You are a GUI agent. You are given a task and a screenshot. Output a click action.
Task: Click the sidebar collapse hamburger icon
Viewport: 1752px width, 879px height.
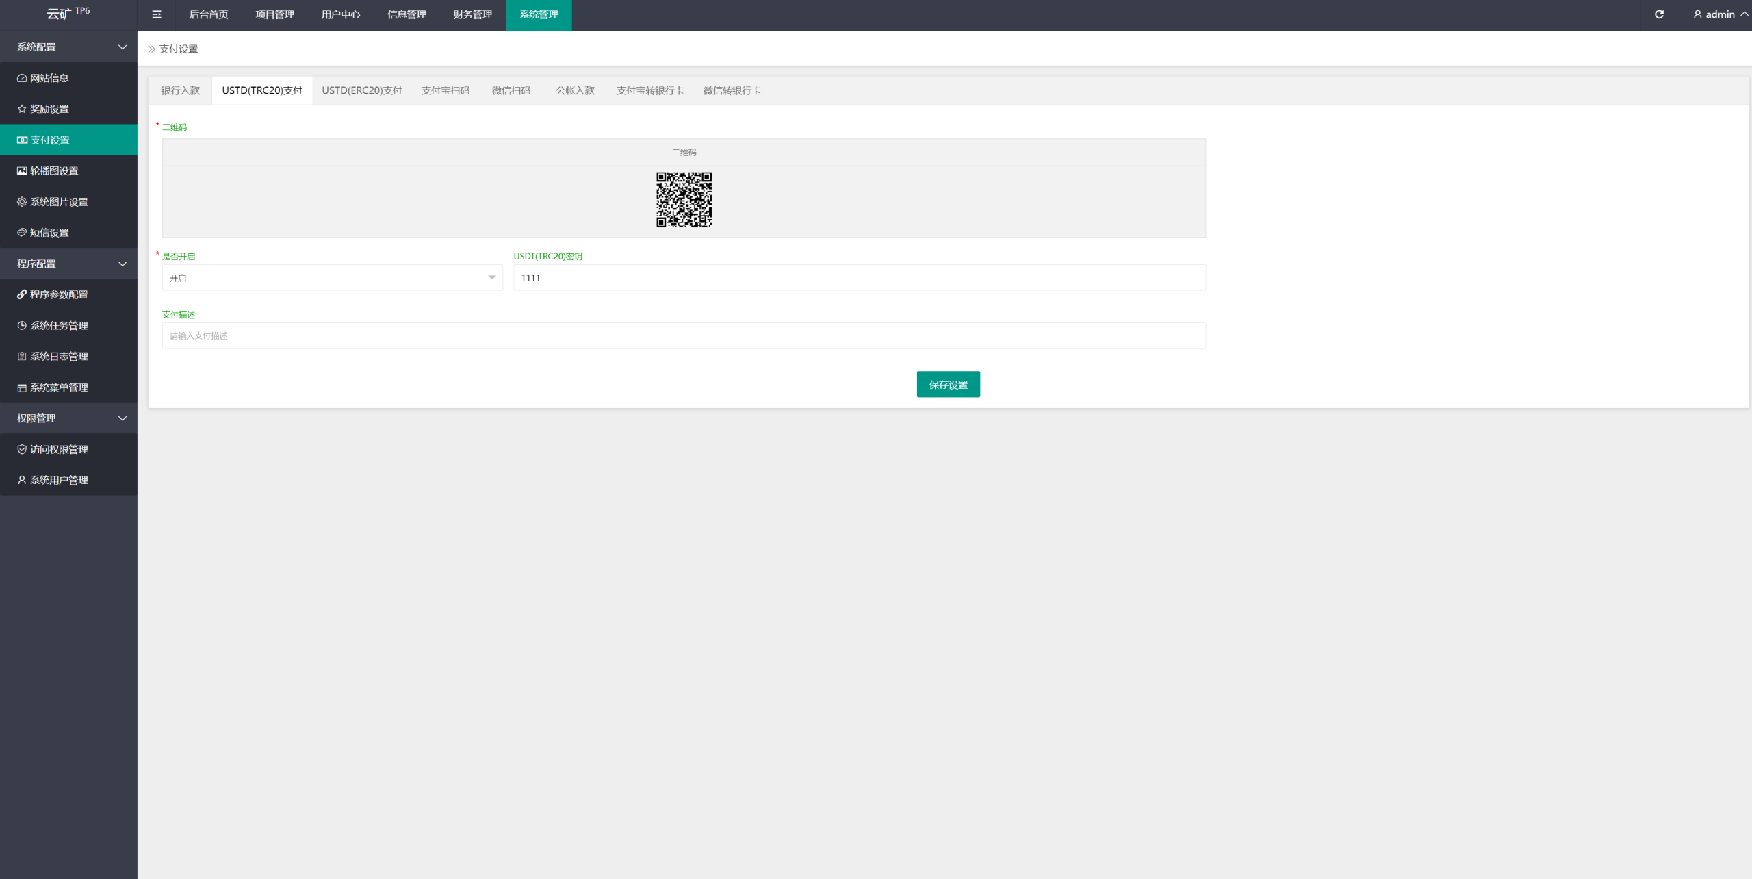tap(157, 14)
